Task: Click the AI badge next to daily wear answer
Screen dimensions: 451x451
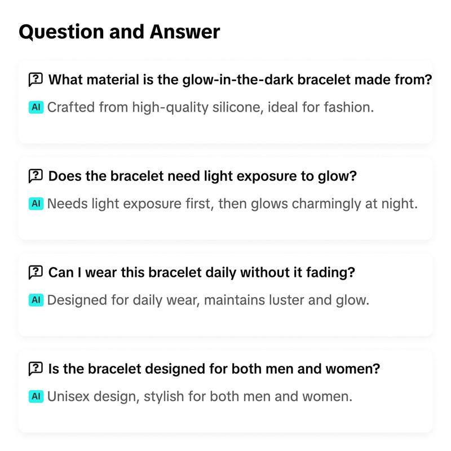Action: pos(36,300)
